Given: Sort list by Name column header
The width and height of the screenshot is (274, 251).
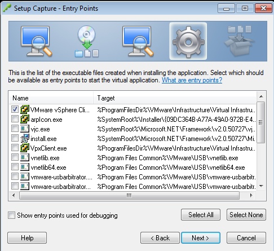Looking at the screenshot, I should 51,98.
